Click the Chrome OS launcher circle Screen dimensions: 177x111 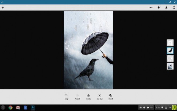[x=3, y=108]
